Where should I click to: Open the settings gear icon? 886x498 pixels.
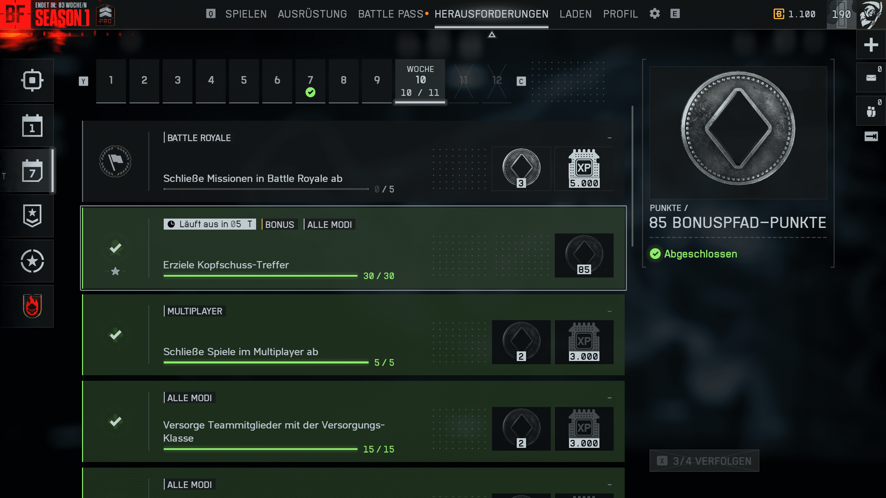(x=654, y=14)
